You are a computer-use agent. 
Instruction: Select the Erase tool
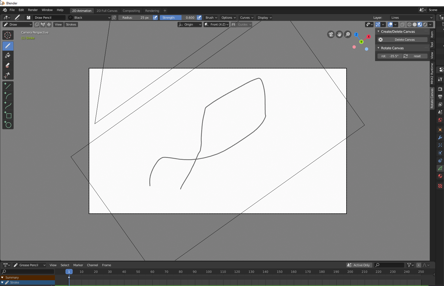click(8, 65)
